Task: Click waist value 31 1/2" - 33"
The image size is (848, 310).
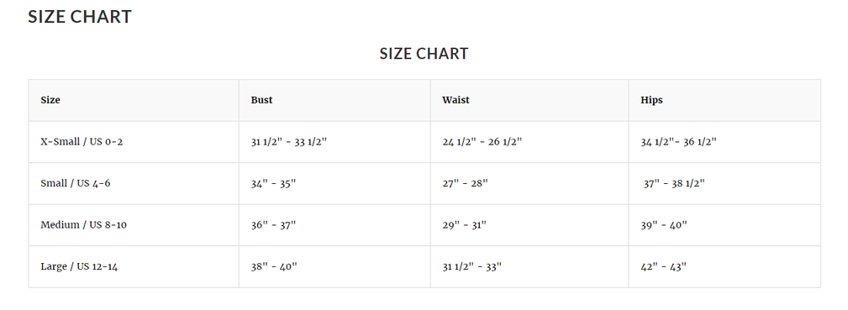Action: pos(471,266)
